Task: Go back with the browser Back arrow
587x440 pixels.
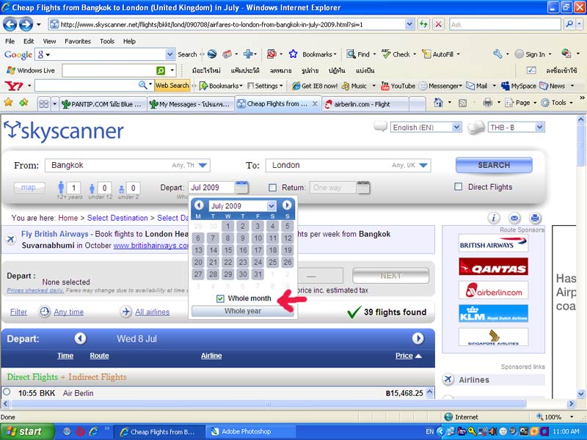Action: tap(10, 25)
